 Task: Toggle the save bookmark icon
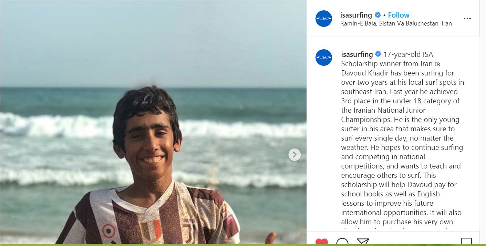click(466, 242)
